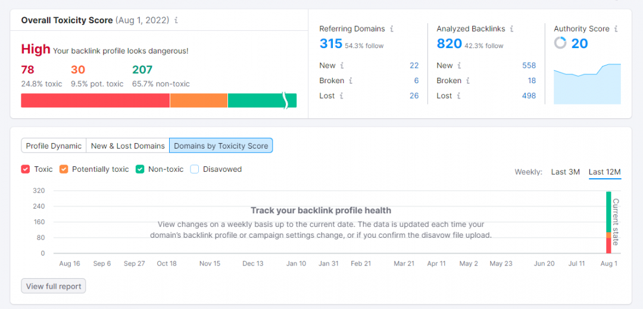Switch to Profile Dynamic tab

click(54, 146)
